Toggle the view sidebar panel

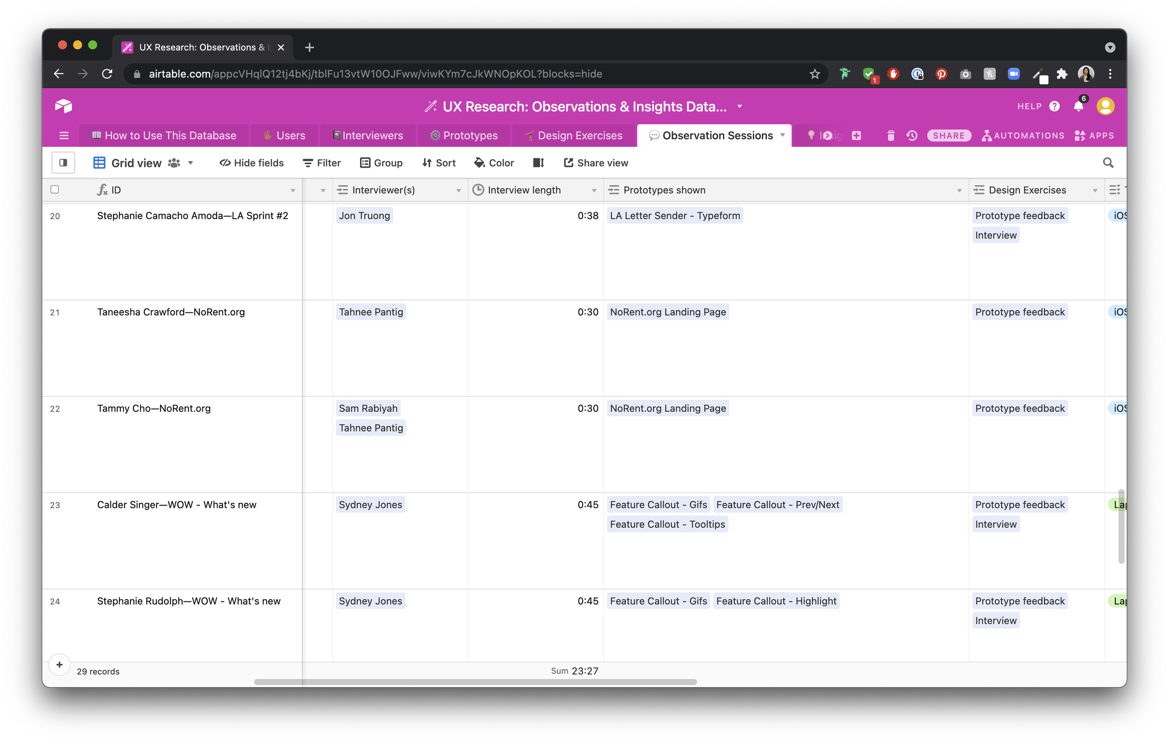(63, 163)
